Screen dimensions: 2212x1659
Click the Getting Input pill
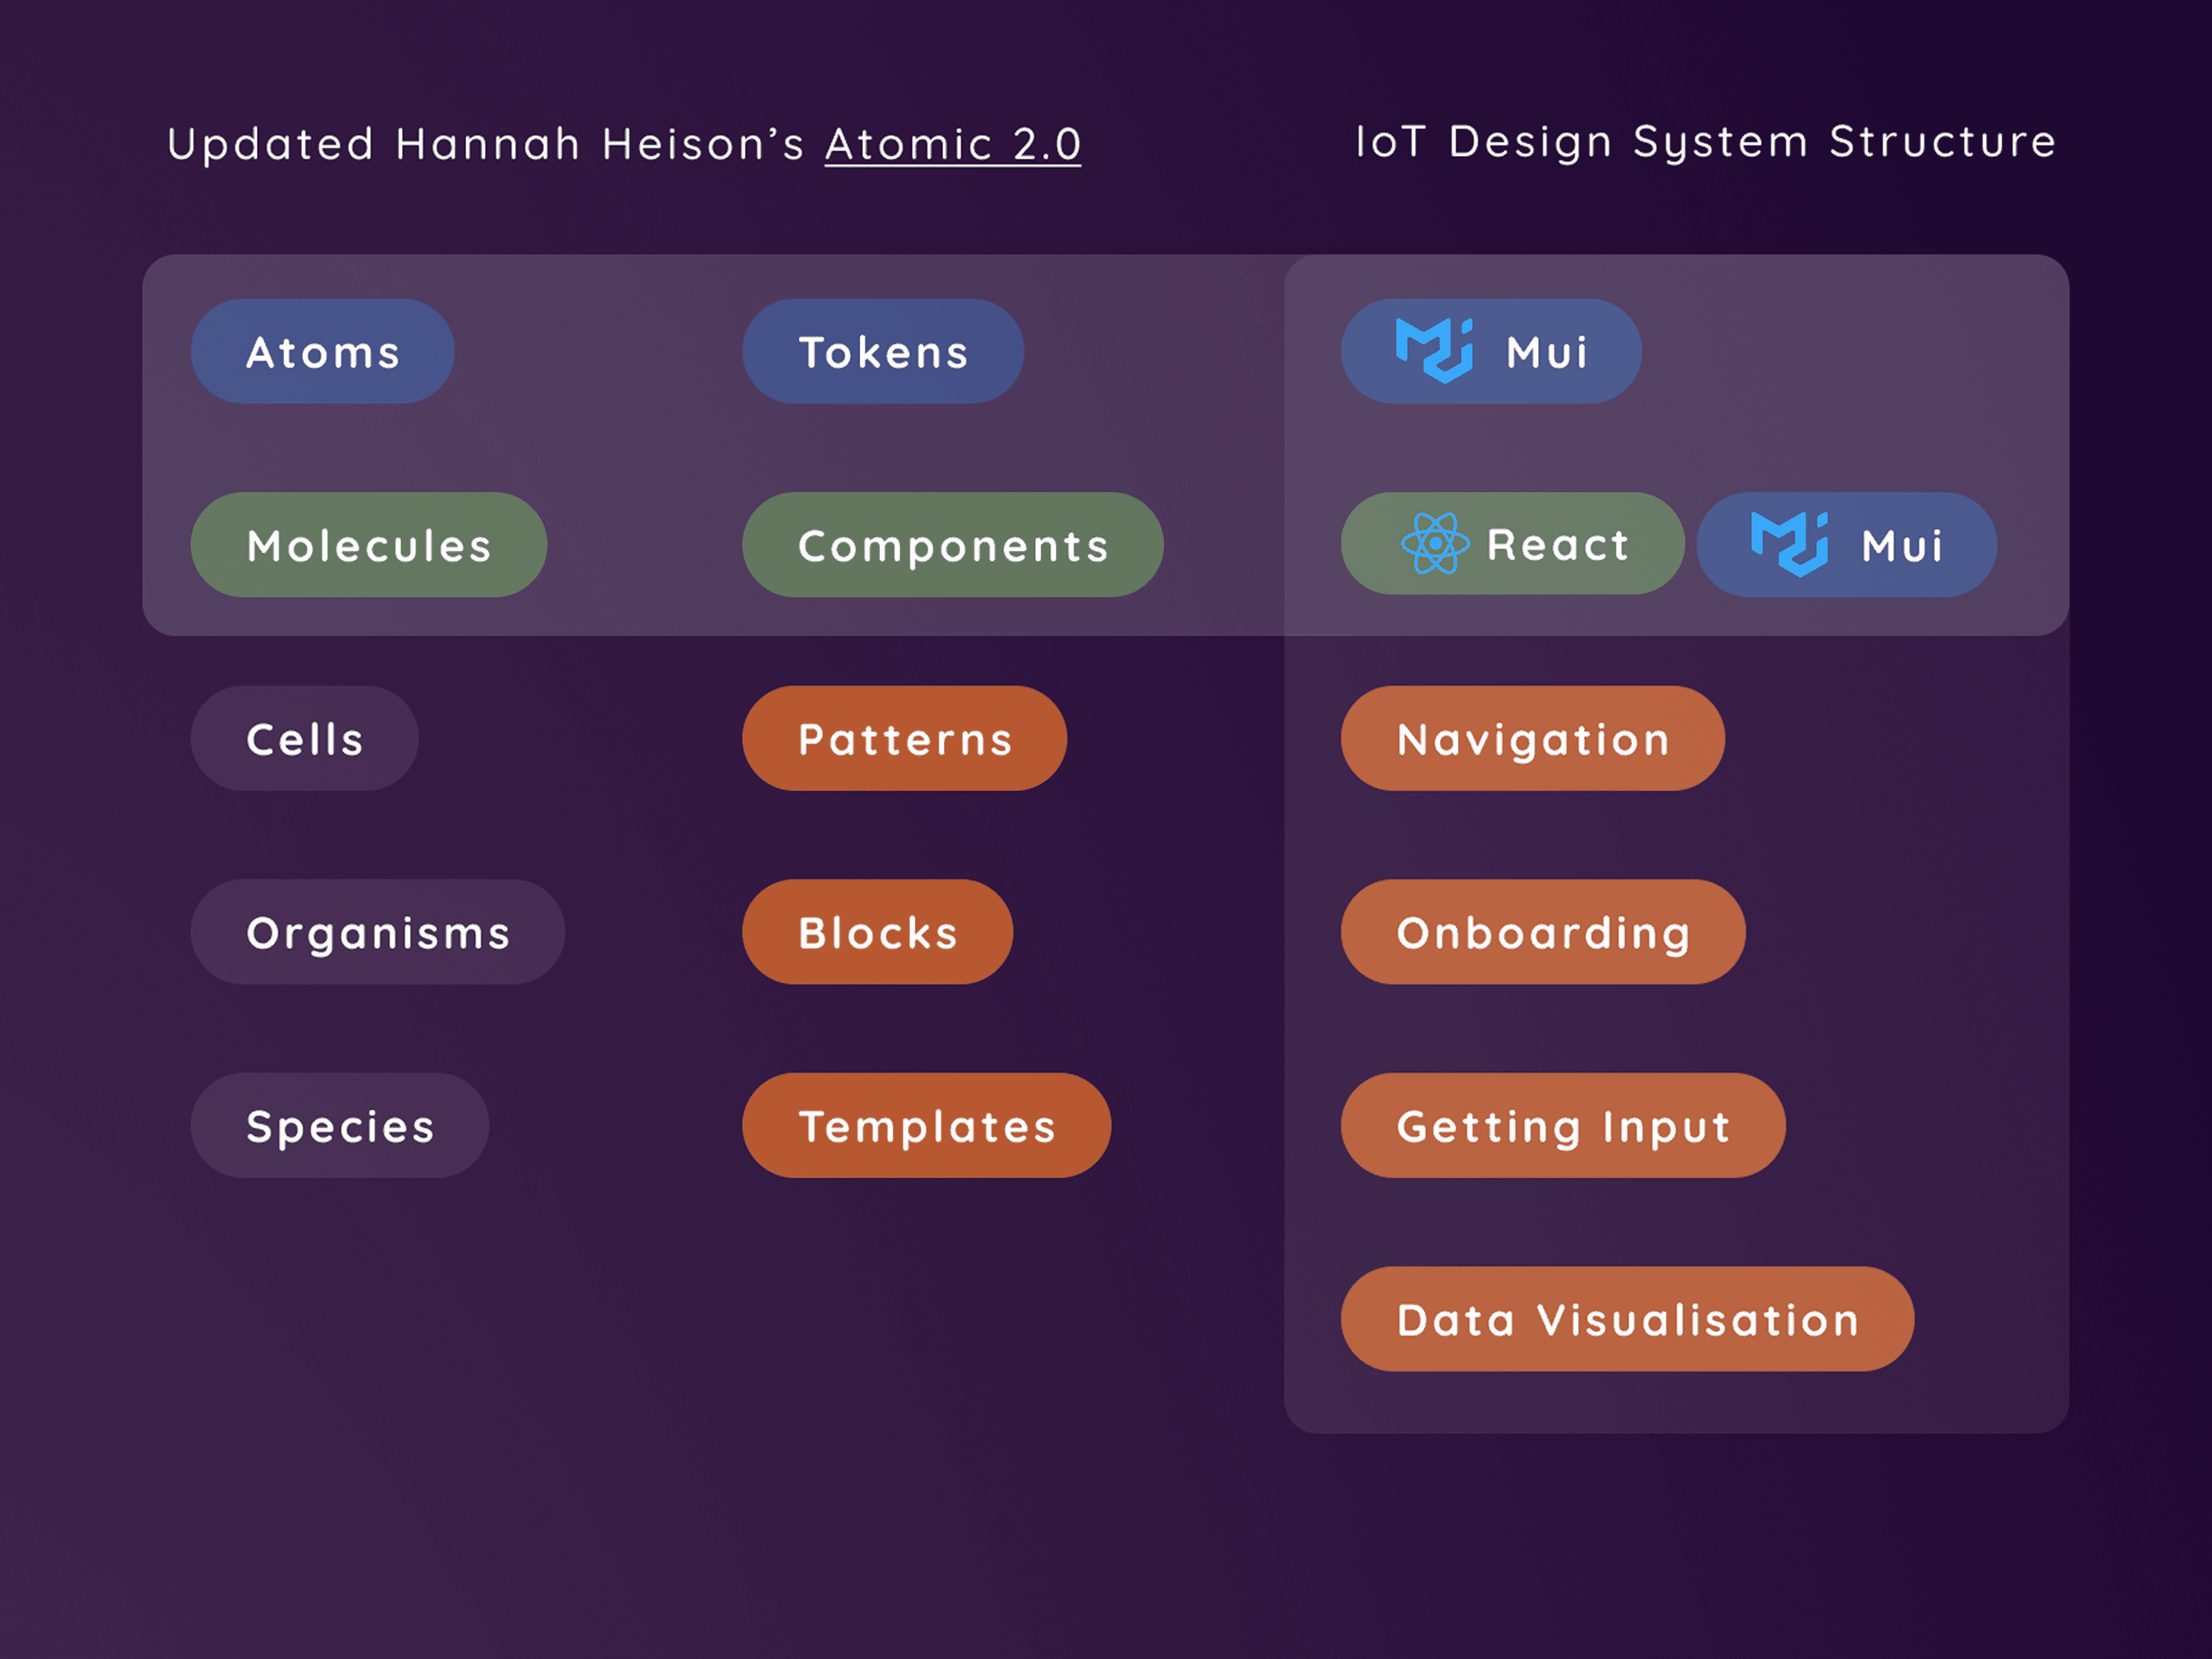click(x=1562, y=1126)
